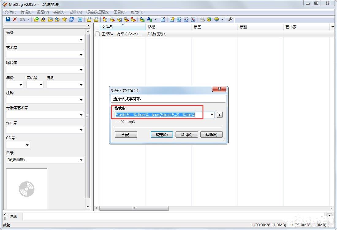The image size is (337, 230).
Task: Open the dropdown arrow next to Quick actions icon
Action: coord(155,19)
